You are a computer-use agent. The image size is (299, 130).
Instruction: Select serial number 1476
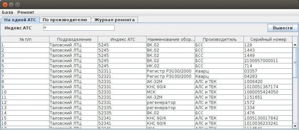tap(268, 113)
